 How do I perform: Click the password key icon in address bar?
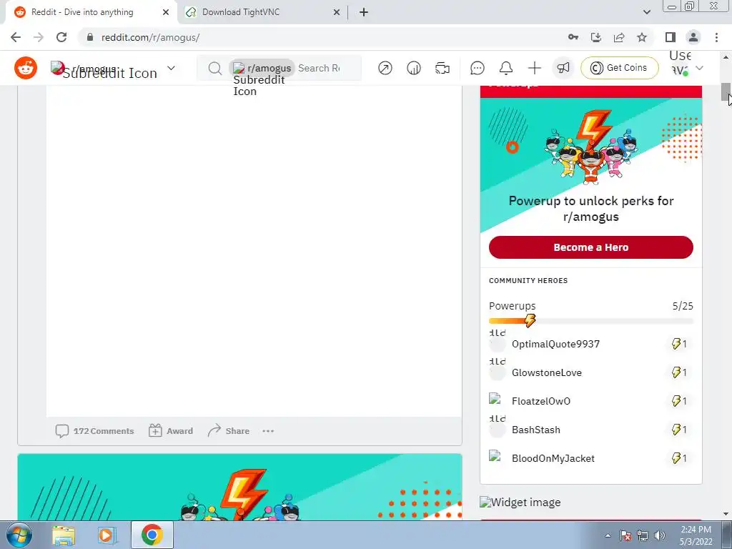coord(573,37)
